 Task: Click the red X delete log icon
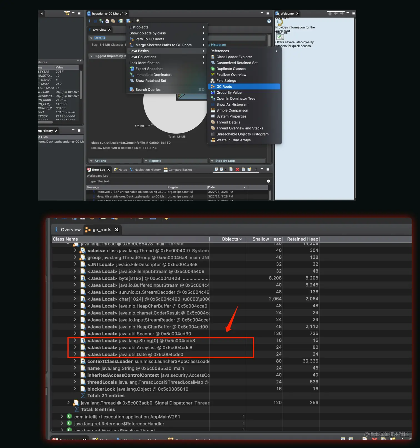tap(237, 169)
